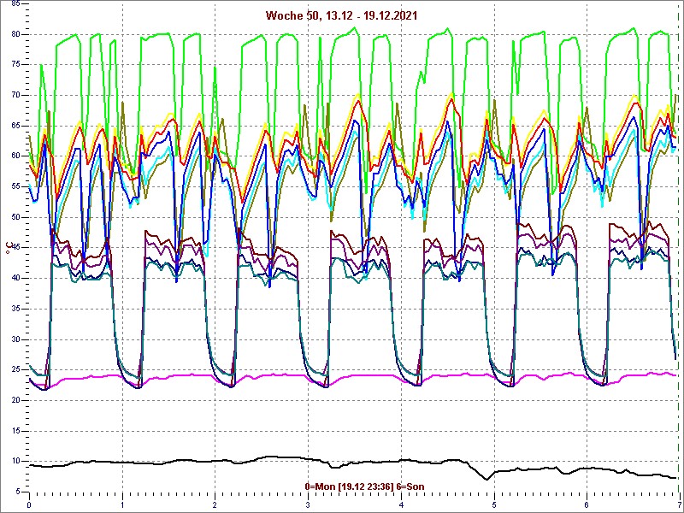Select the y-axis label '40'
This screenshot has width=684, height=513.
[x=15, y=279]
